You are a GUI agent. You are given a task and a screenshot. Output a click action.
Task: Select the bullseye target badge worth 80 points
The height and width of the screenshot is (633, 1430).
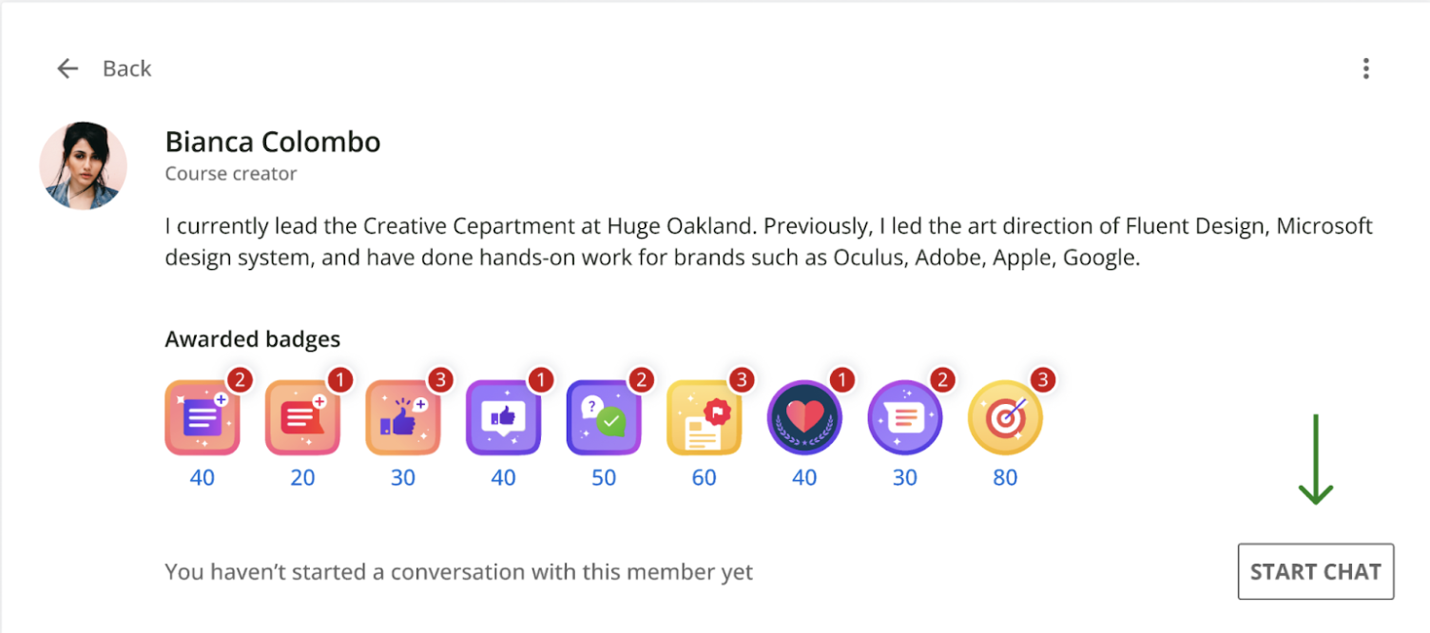point(1005,418)
